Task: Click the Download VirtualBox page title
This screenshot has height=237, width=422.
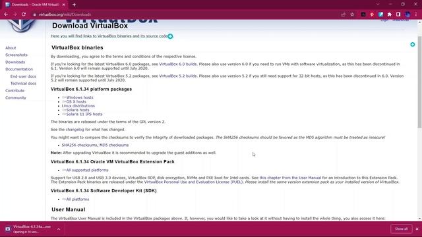Action: 90,26
